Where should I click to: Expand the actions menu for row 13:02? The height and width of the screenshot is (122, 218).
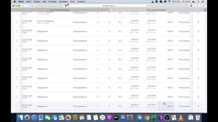pos(198,41)
